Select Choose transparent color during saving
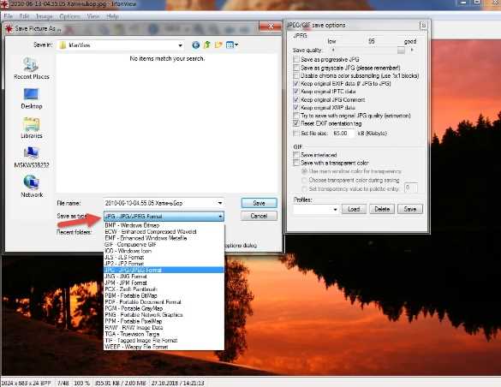Screen dimensions: 501x387 (x=305, y=180)
